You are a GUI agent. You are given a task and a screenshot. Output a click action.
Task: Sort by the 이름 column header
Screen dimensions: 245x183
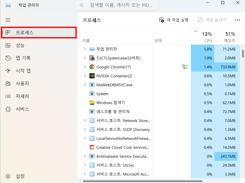[115, 36]
